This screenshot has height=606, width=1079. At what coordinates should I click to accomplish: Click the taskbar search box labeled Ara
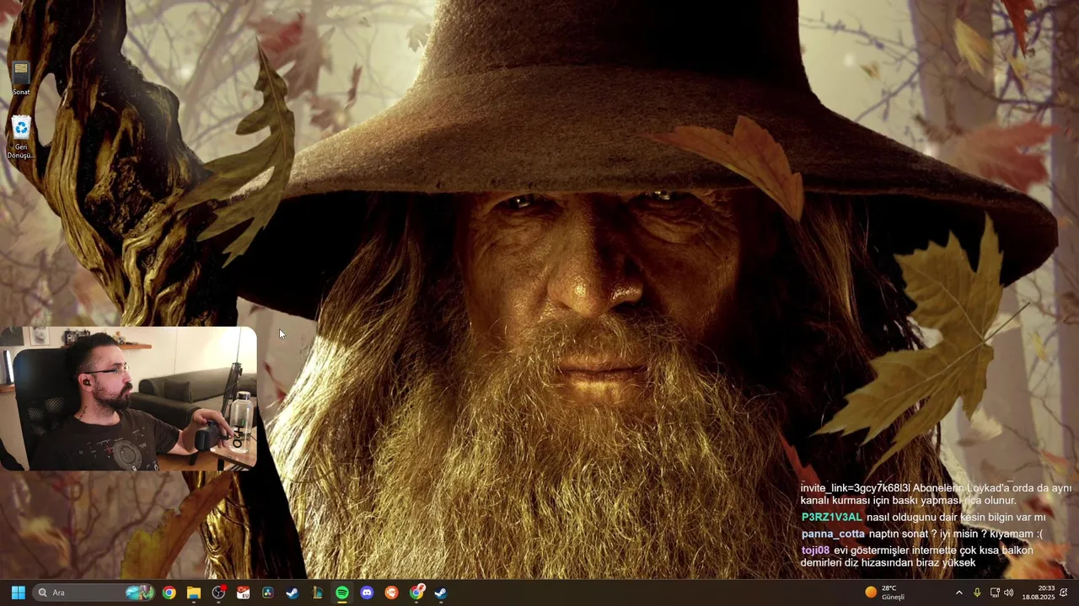pos(95,593)
